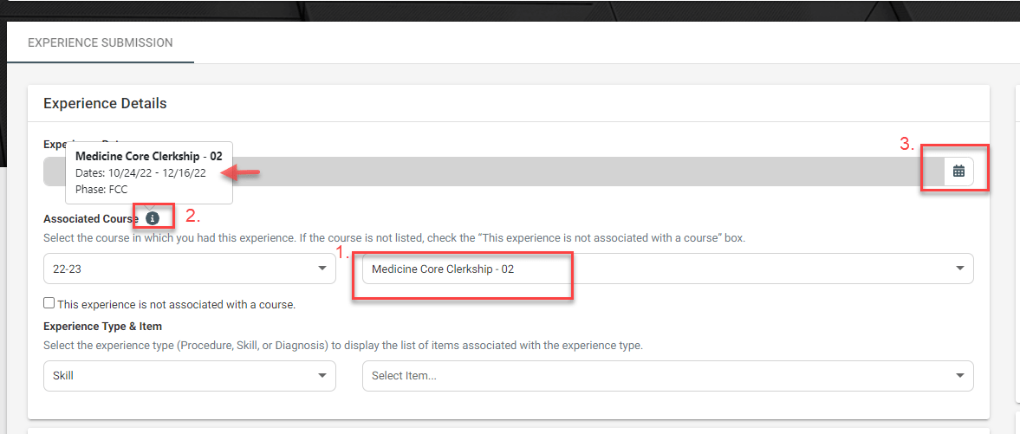
Task: Click the Associated Course label
Action: pos(91,219)
